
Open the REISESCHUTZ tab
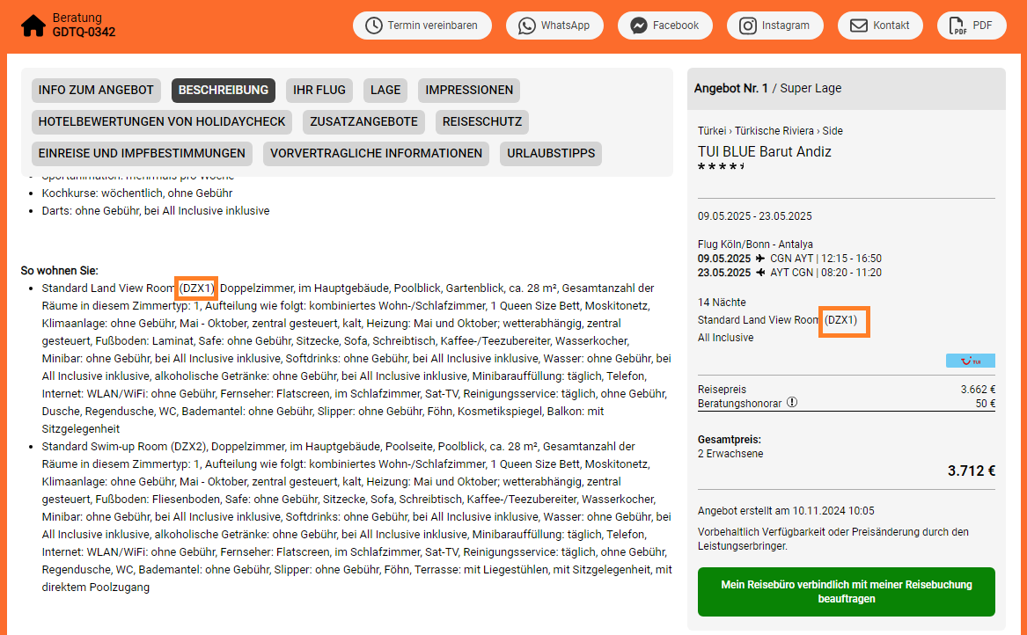[x=482, y=121]
